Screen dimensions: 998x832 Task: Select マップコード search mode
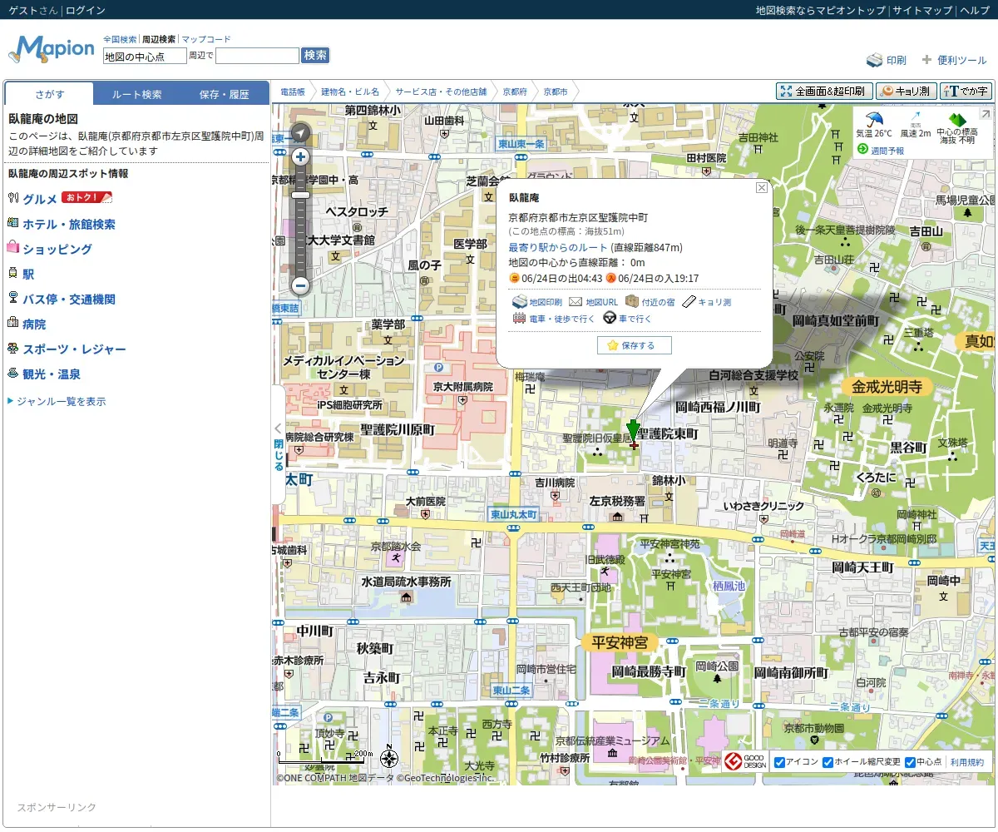[205, 39]
